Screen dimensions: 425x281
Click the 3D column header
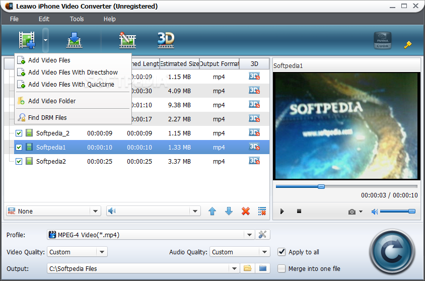pyautogui.click(x=254, y=63)
